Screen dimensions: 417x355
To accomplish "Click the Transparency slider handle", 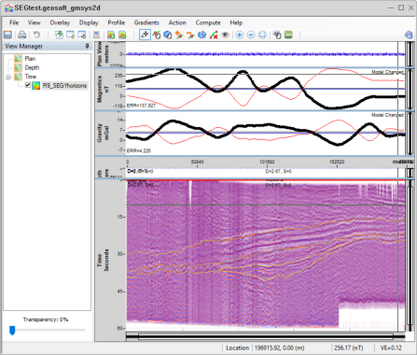I will 12,330.
